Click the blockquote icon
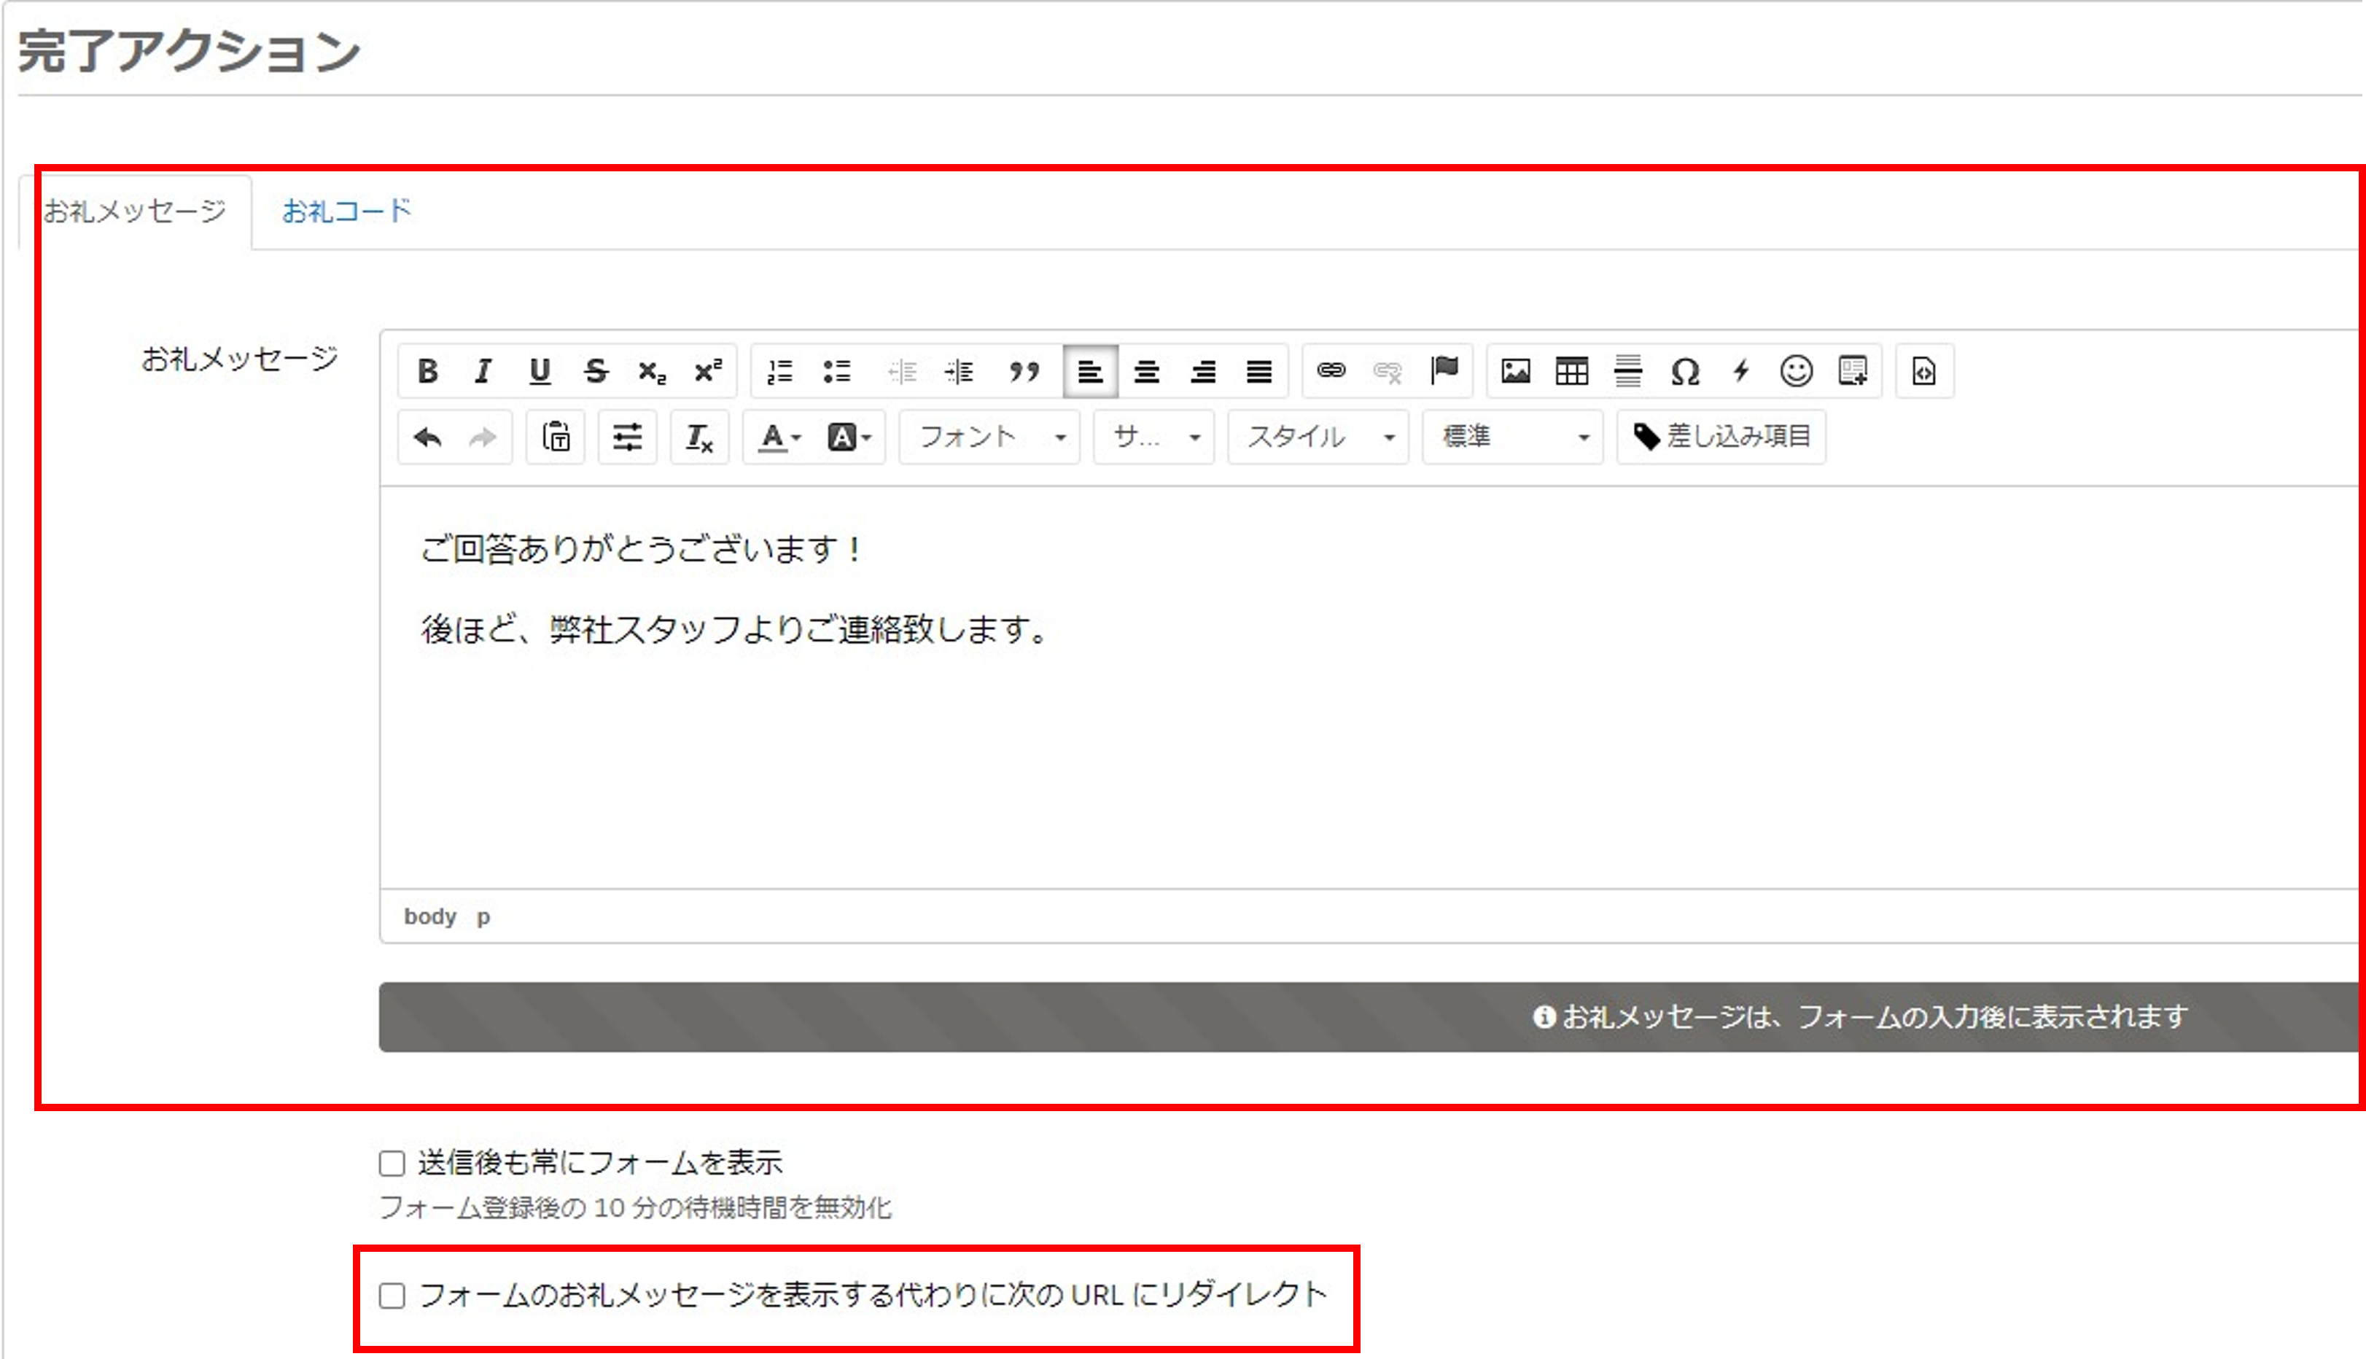Viewport: 2366px width, 1359px height. [x=1024, y=372]
